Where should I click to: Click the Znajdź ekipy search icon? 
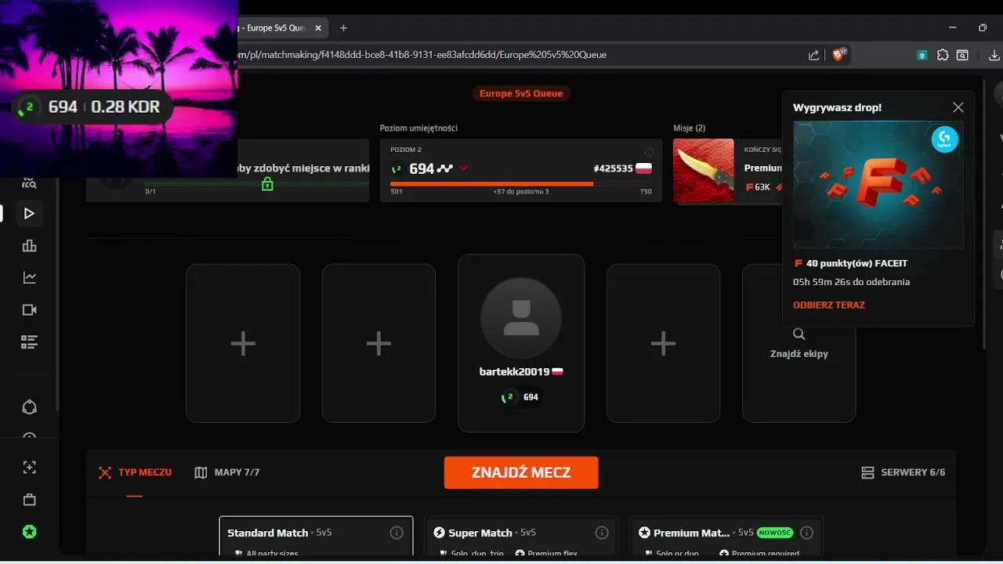pos(799,334)
